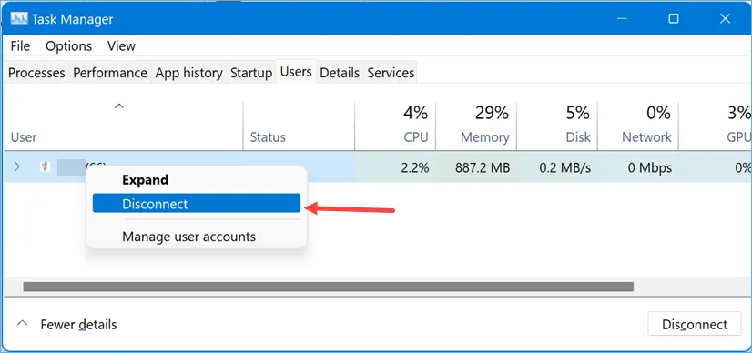The width and height of the screenshot is (752, 353).
Task: Open the File menu
Action: point(20,46)
